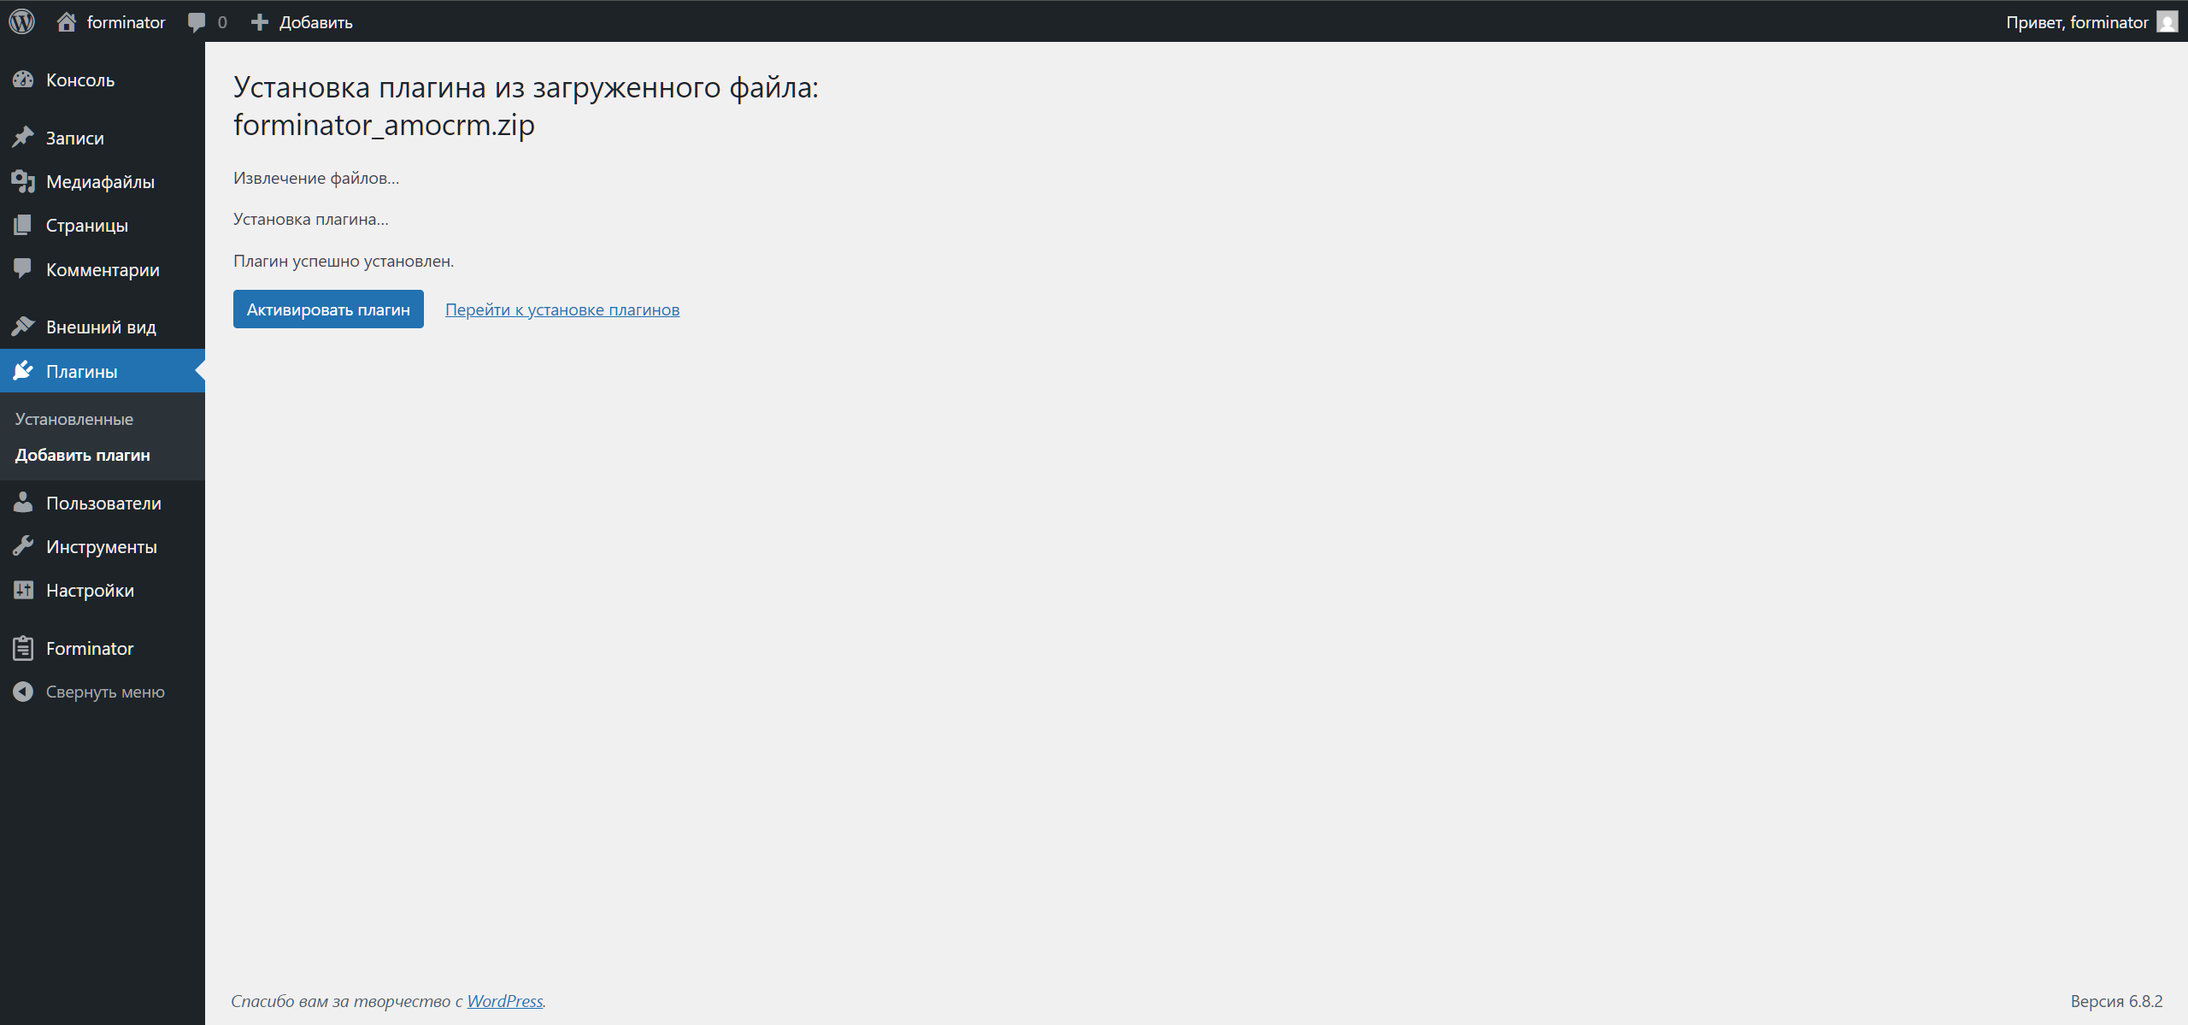Click the Свернуть меню arrow icon

pyautogui.click(x=23, y=692)
